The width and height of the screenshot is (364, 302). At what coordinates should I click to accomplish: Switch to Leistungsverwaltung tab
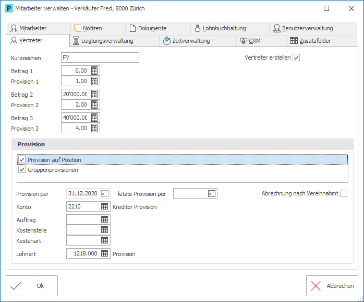[x=115, y=41]
